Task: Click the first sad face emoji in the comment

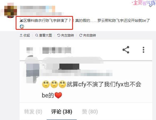Action: (46, 84)
